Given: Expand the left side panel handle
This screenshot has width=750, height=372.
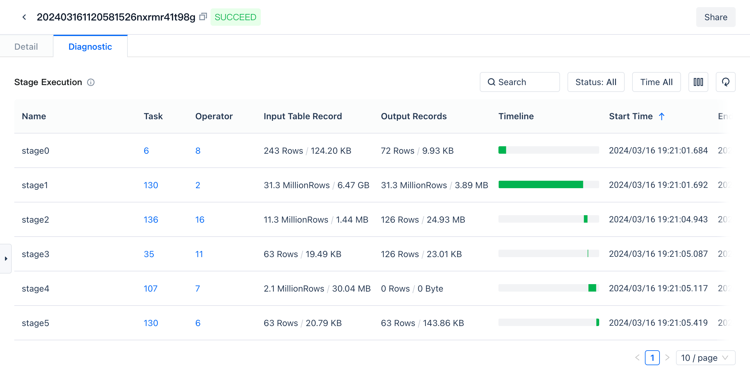Looking at the screenshot, I should point(6,258).
